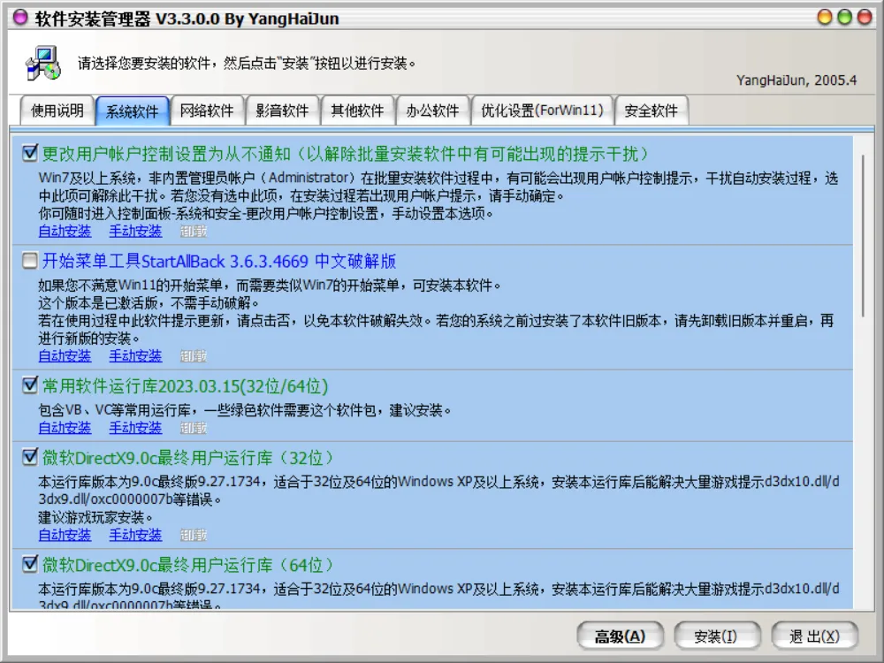Uncheck 微软DirectX9.0c (64位) checkbox

pos(30,564)
